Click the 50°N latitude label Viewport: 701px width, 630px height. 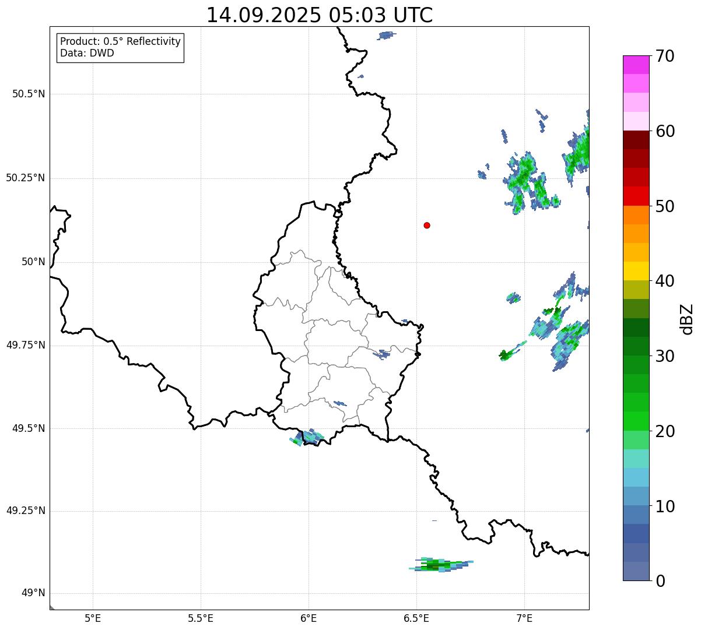click(x=33, y=262)
